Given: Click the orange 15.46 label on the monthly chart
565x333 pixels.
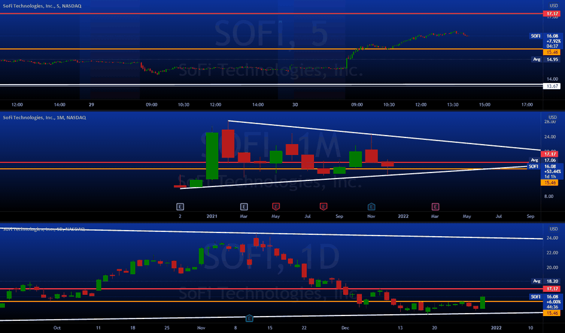Looking at the screenshot, I should click(x=550, y=183).
